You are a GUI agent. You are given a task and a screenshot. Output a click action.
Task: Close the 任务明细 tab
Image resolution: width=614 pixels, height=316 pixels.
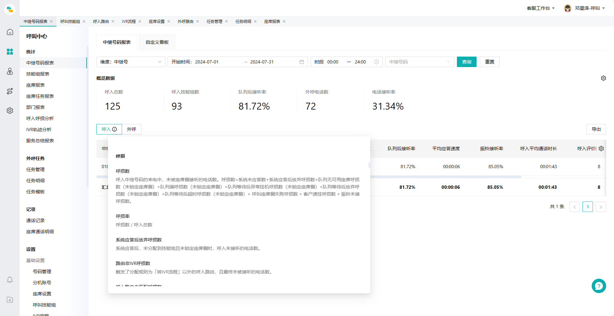pyautogui.click(x=255, y=21)
